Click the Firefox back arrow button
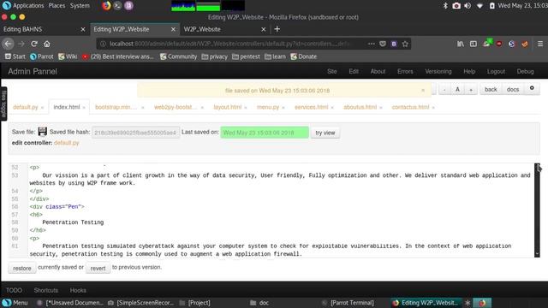This screenshot has height=308, width=548. [8, 44]
